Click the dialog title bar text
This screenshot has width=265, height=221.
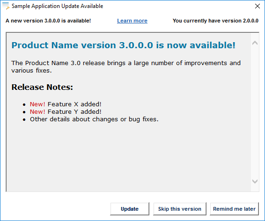click(57, 6)
